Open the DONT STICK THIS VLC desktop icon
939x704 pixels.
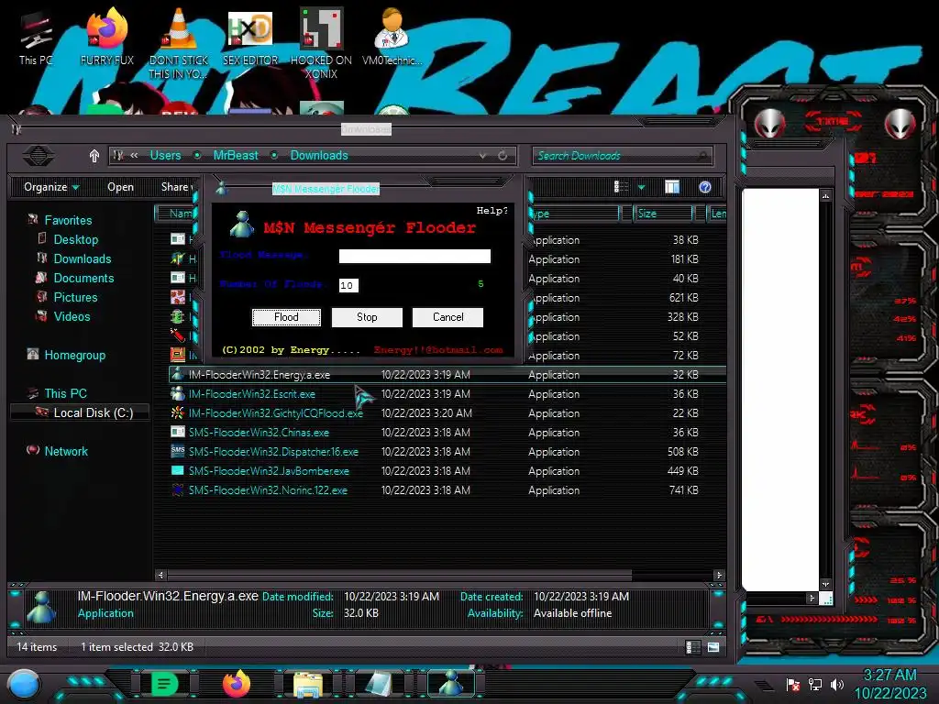tap(179, 43)
